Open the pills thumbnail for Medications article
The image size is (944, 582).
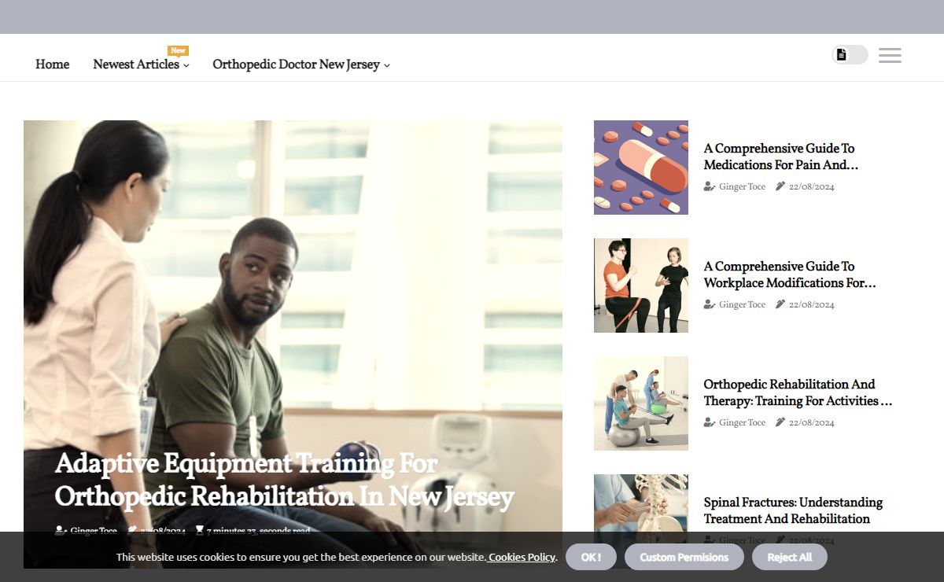pos(641,168)
